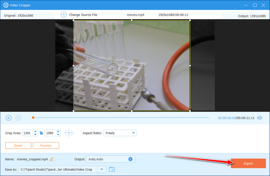Open the output folder icon
Screen dimensions: 270x176
[112, 169]
